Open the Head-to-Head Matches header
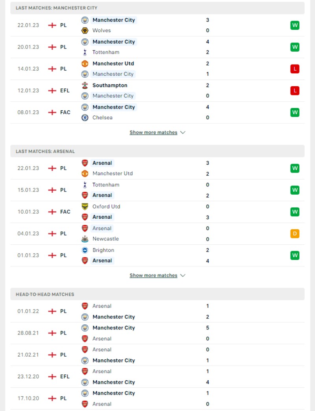 (157, 294)
